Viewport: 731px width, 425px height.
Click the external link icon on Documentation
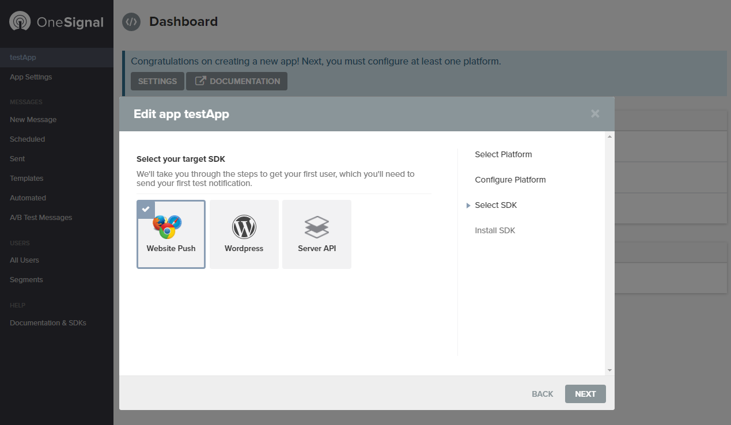point(200,81)
